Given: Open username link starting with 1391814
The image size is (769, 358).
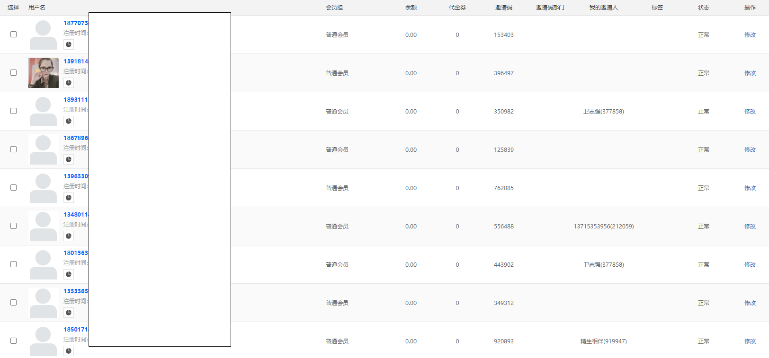Looking at the screenshot, I should tap(76, 61).
